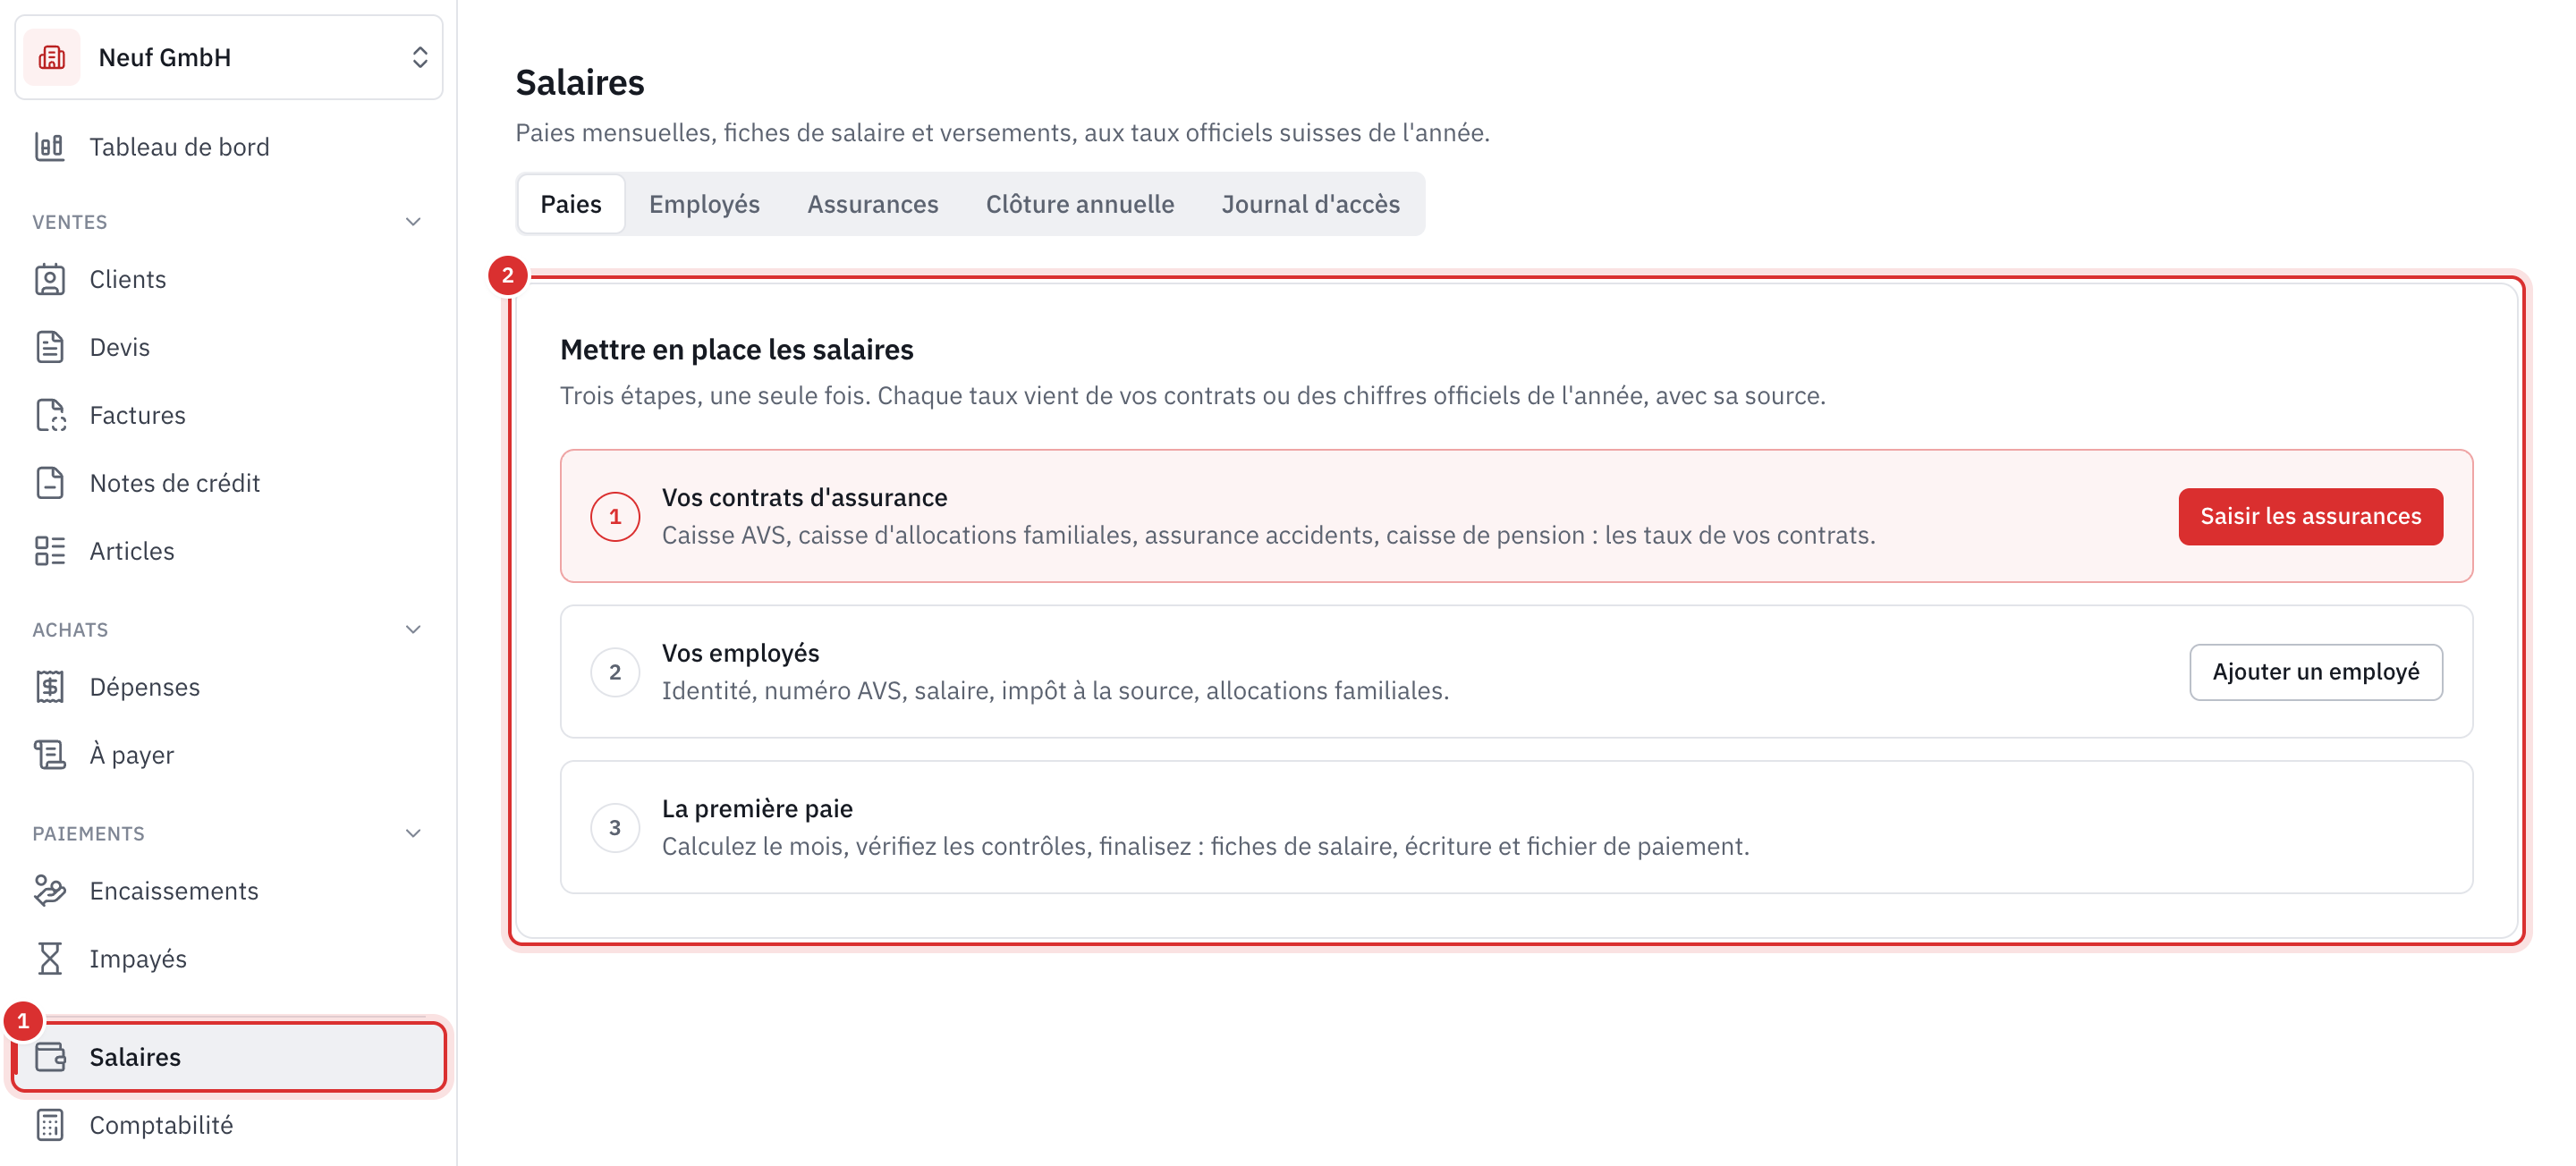Click the À payer scroll icon
Screen dimensions: 2576x1166
click(x=50, y=755)
